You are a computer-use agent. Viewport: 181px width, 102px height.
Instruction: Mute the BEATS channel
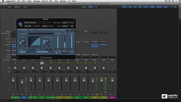tap(93, 95)
